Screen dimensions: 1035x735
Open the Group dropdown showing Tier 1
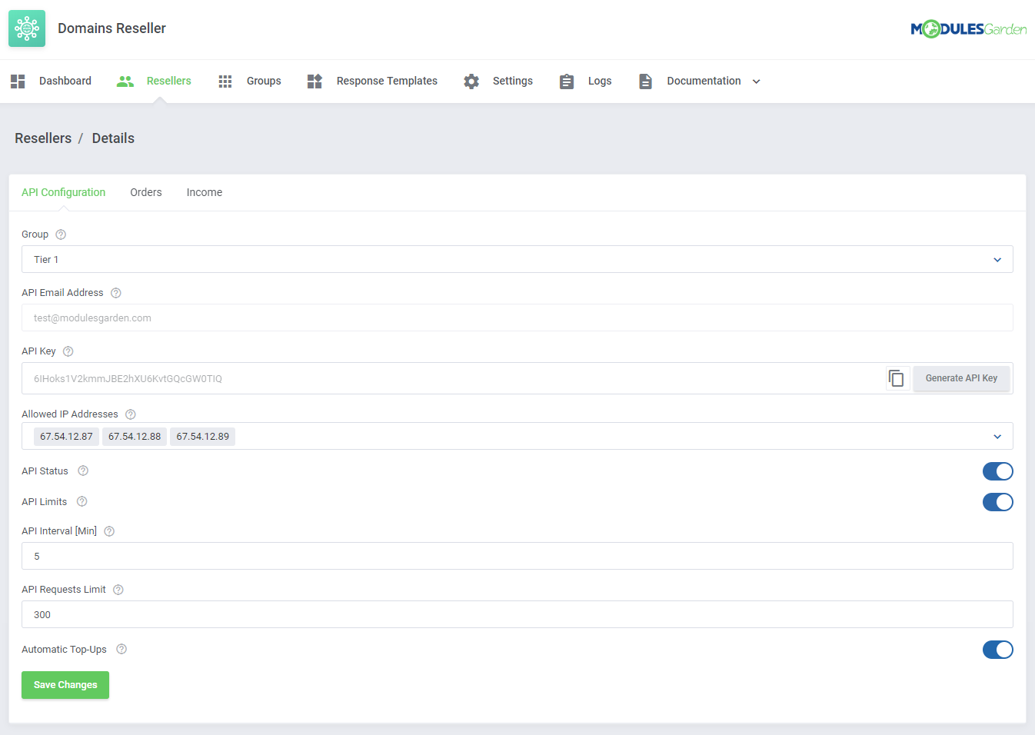(997, 259)
